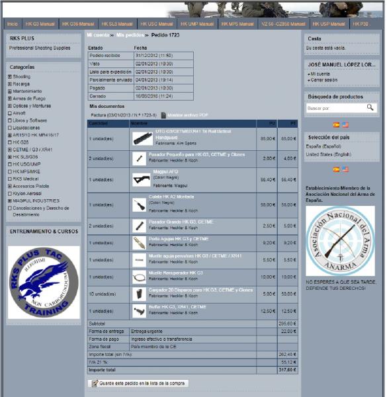Select the Spanish flag above Selección del país
This screenshot has width=387, height=397.
coord(336,125)
